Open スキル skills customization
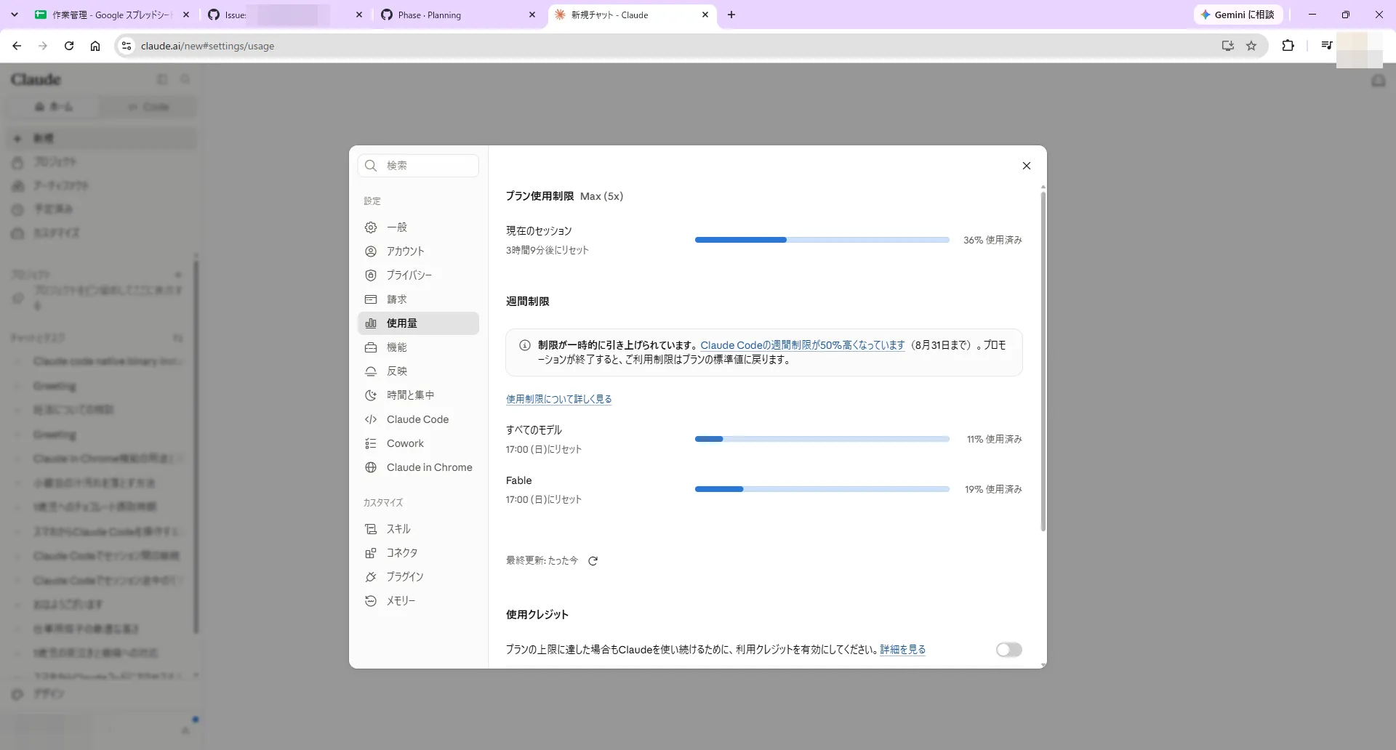 tap(418, 529)
